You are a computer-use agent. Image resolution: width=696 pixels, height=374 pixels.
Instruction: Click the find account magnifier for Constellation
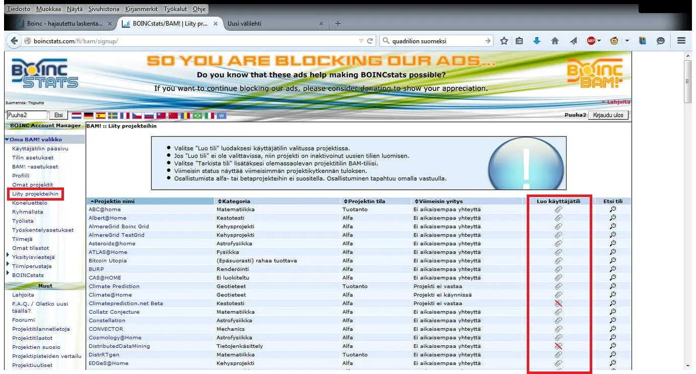(613, 320)
